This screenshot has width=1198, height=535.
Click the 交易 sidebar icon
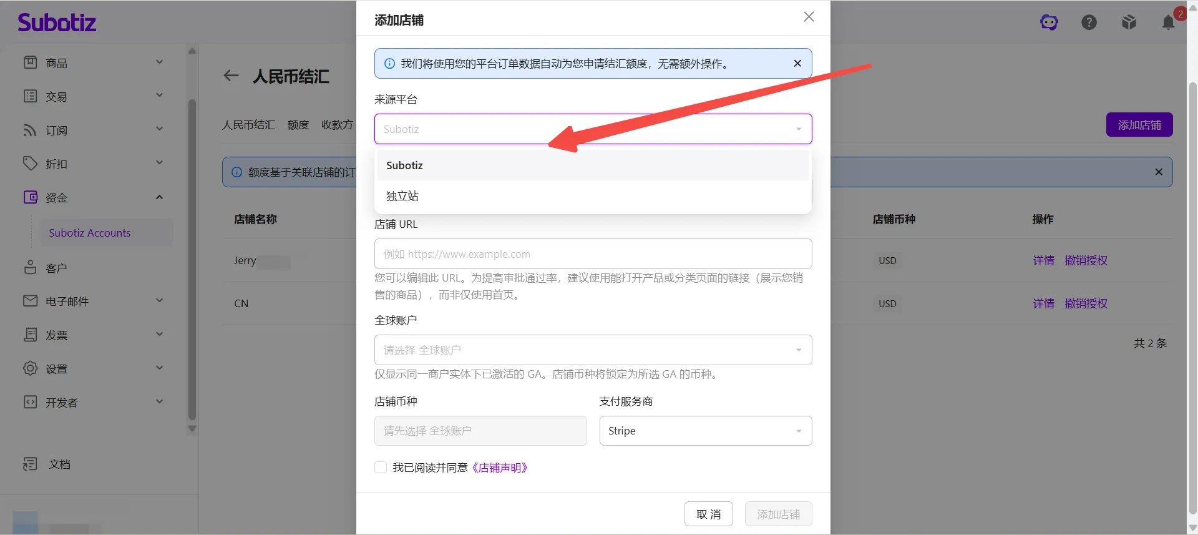(x=31, y=96)
